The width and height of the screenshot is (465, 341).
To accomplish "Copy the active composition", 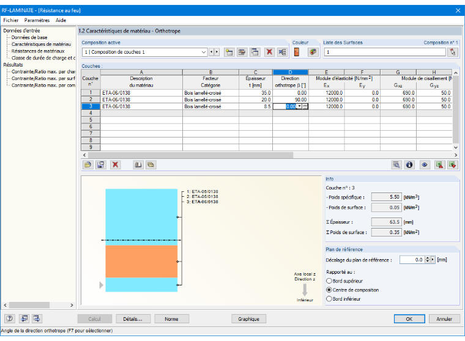I will click(255, 52).
